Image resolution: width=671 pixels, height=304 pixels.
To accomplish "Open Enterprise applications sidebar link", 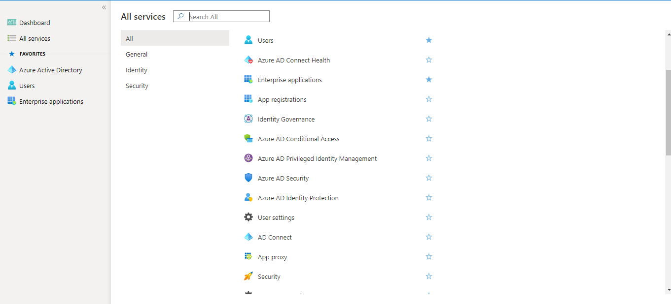I will point(51,101).
